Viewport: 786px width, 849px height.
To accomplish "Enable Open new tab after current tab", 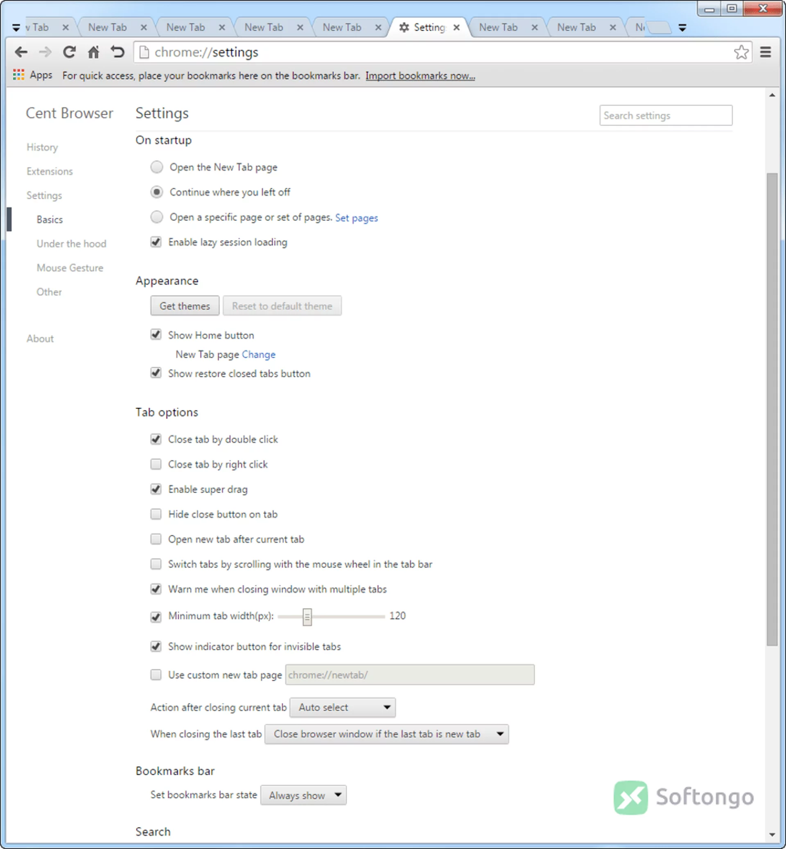I will point(156,540).
